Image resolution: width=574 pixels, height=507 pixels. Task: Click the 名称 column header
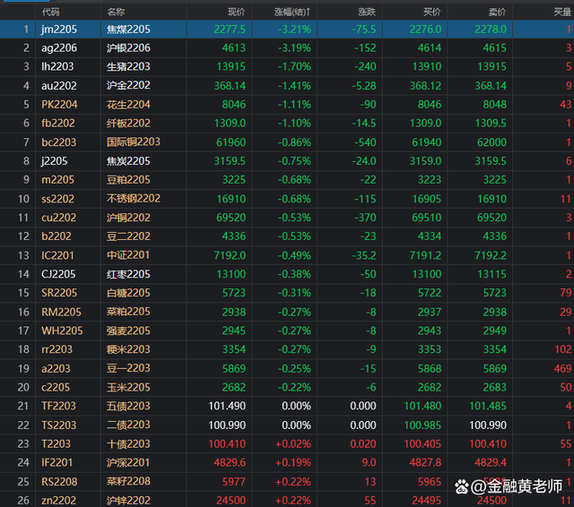[116, 12]
